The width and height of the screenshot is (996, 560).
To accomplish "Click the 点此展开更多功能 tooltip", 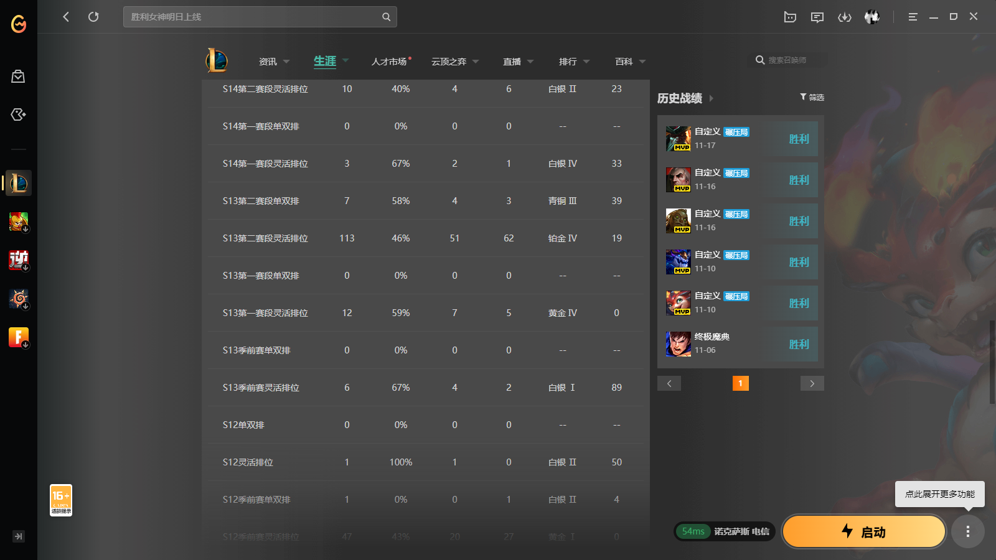I will click(x=940, y=494).
